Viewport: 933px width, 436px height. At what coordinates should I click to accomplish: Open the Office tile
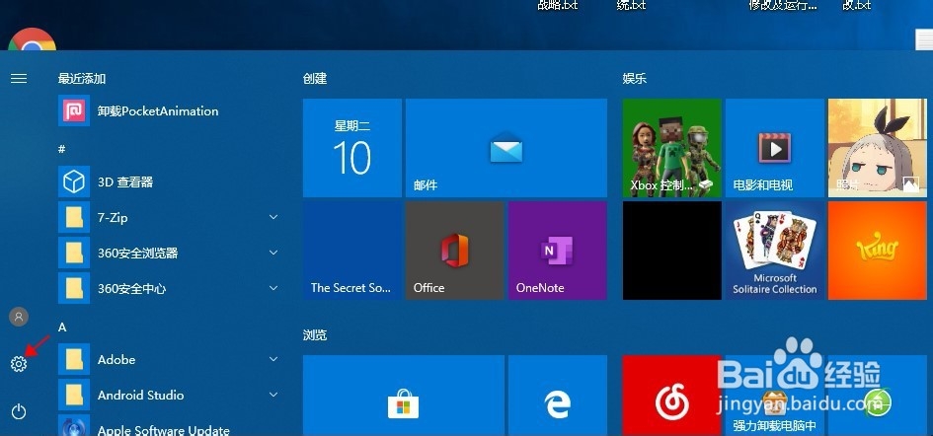click(x=455, y=251)
